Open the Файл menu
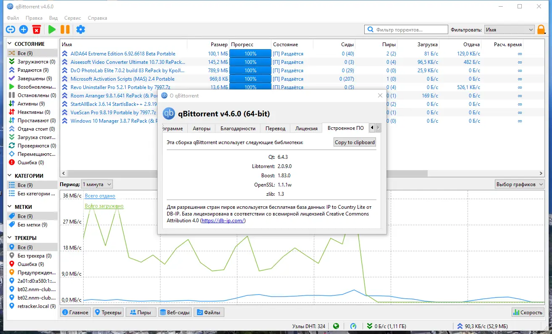This screenshot has width=552, height=334. tap(13, 18)
